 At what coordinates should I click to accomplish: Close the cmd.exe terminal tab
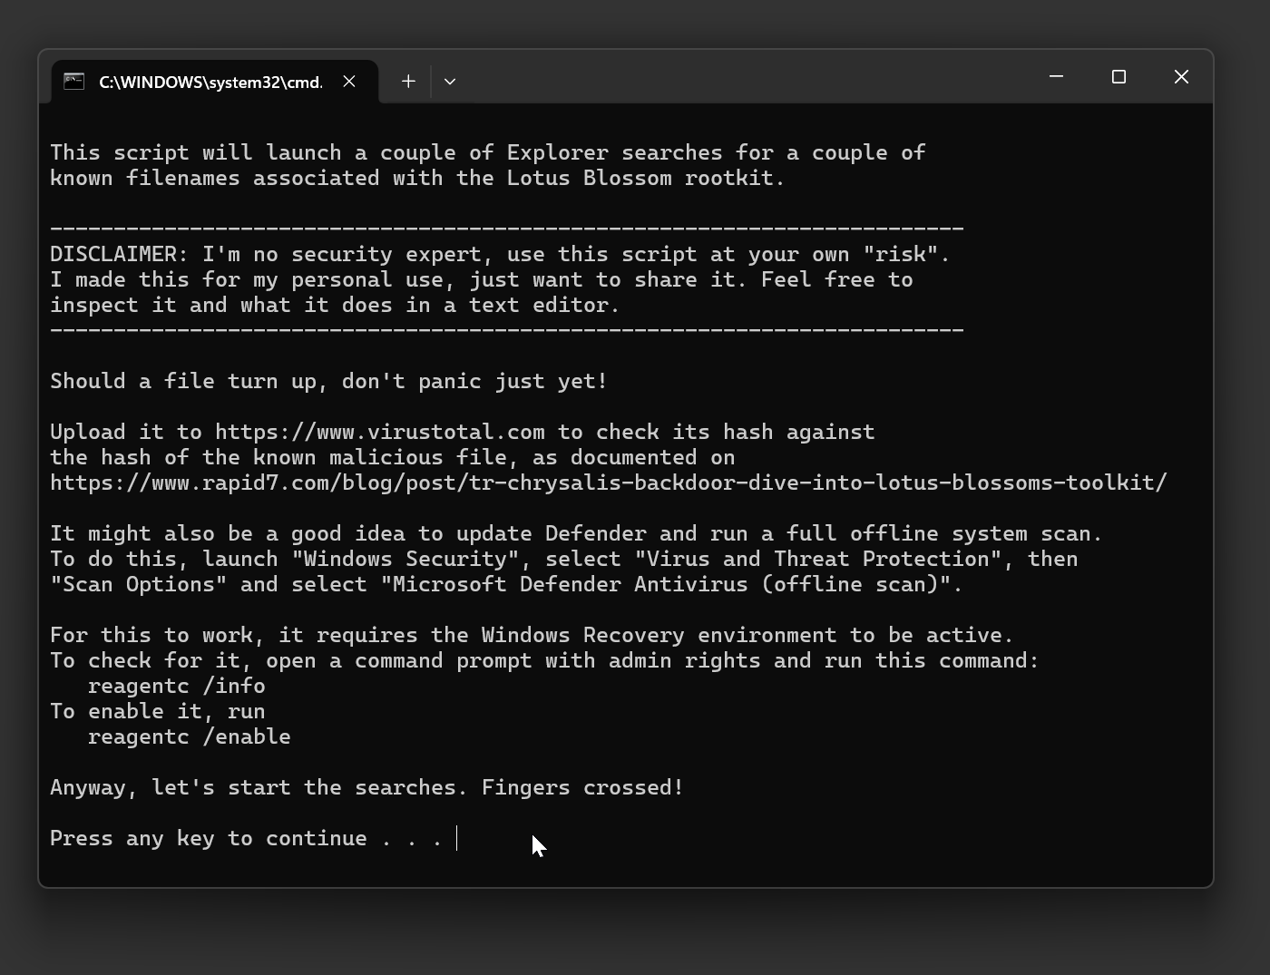[x=349, y=82]
